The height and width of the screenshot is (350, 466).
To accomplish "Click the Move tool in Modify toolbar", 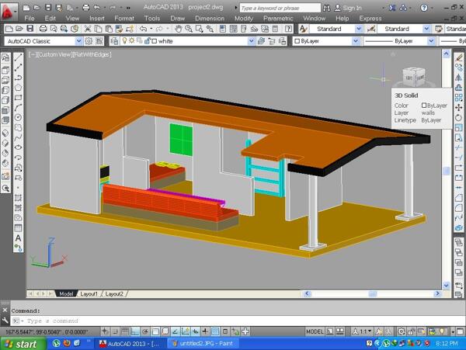I will 458,107.
